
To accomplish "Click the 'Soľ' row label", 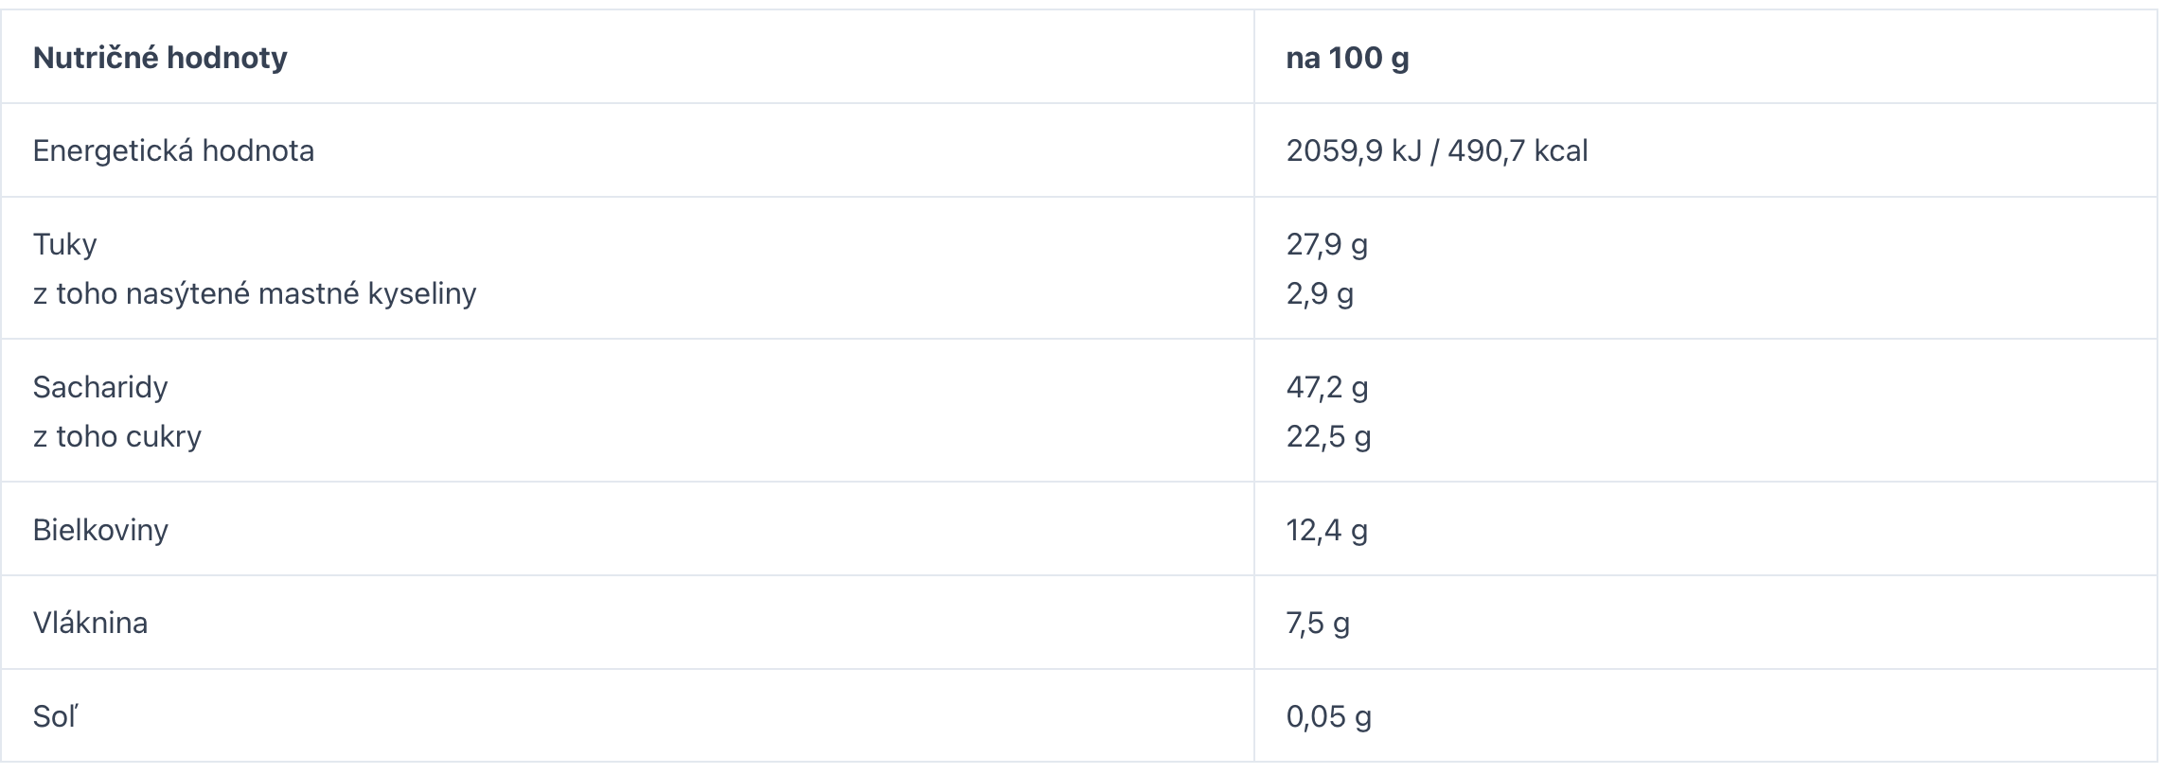I will tap(56, 716).
